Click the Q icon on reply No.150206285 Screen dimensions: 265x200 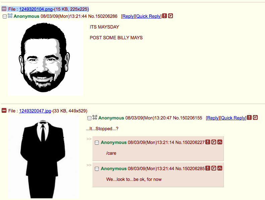(x=214, y=168)
